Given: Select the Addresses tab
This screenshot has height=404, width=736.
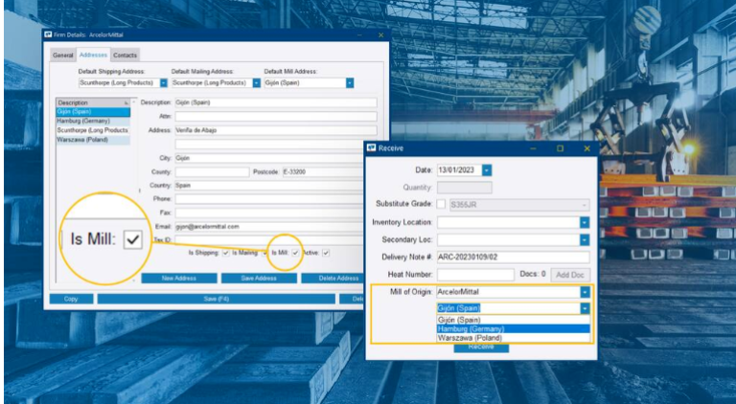Looking at the screenshot, I should point(93,55).
